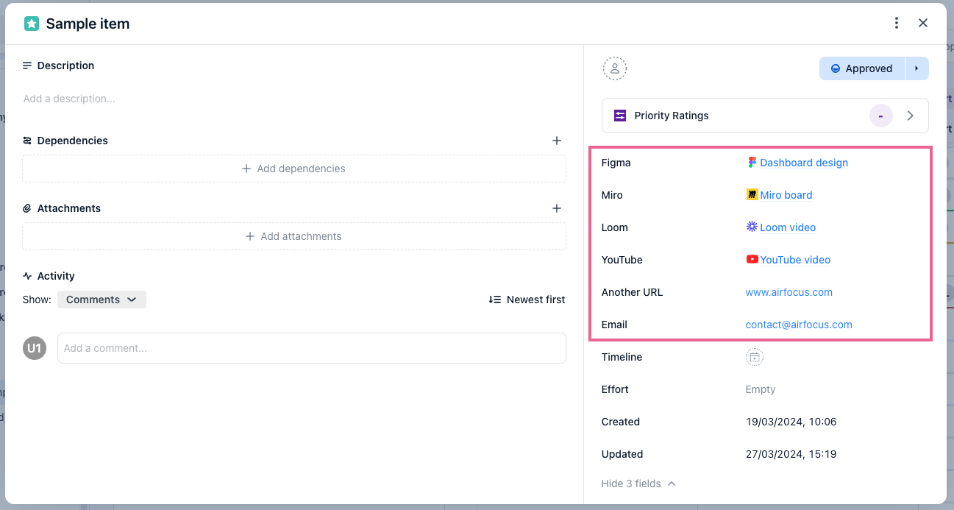Add a dependency with the plus icon
Viewport: 954px width, 510px height.
pyautogui.click(x=557, y=141)
